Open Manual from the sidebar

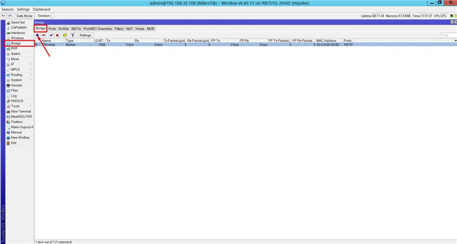pyautogui.click(x=16, y=133)
